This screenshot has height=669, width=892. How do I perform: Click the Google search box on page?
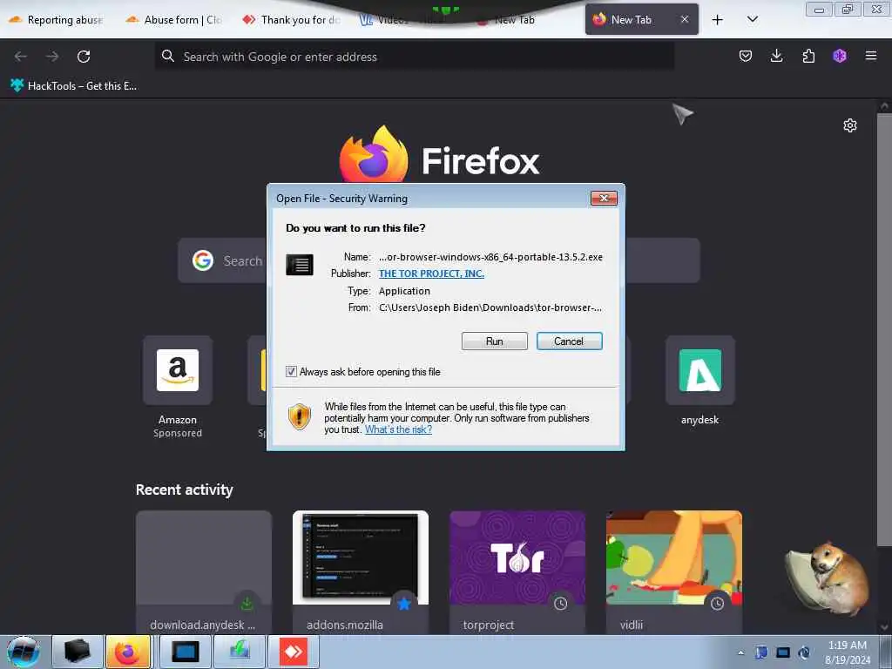439,260
